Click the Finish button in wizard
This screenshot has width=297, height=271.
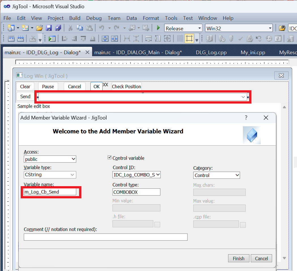[238, 258]
